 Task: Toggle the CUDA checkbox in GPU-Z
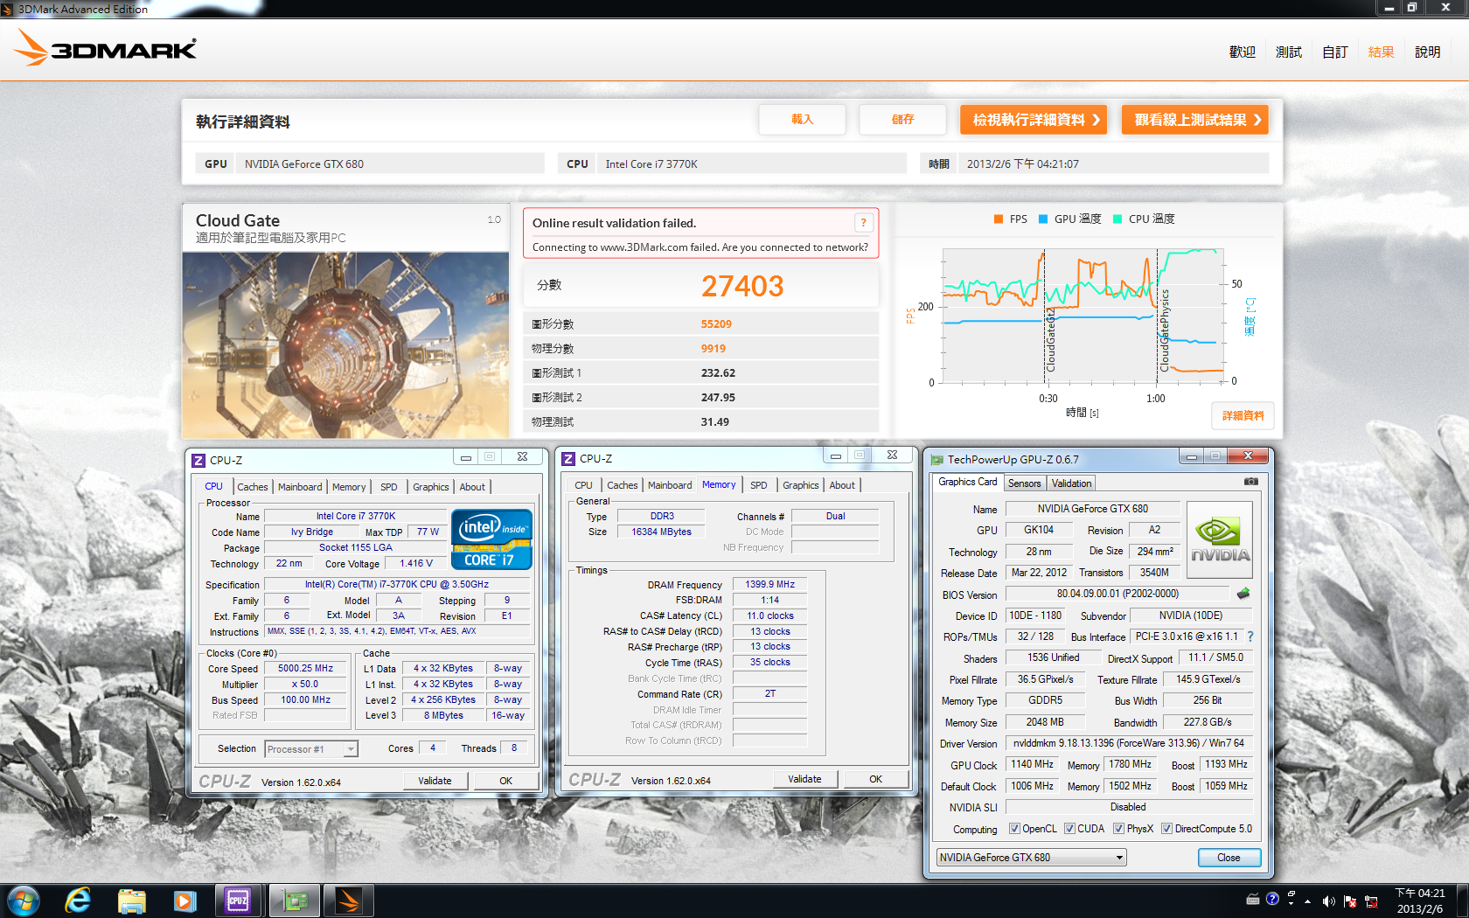(x=1069, y=829)
